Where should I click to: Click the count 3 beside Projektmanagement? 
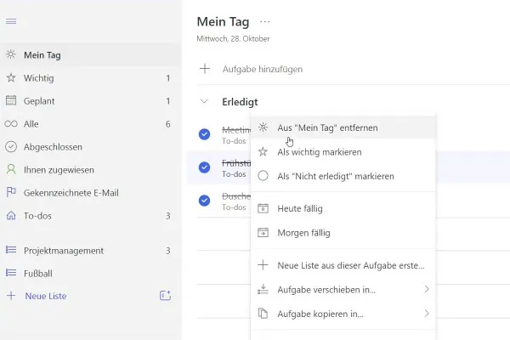pyautogui.click(x=167, y=250)
